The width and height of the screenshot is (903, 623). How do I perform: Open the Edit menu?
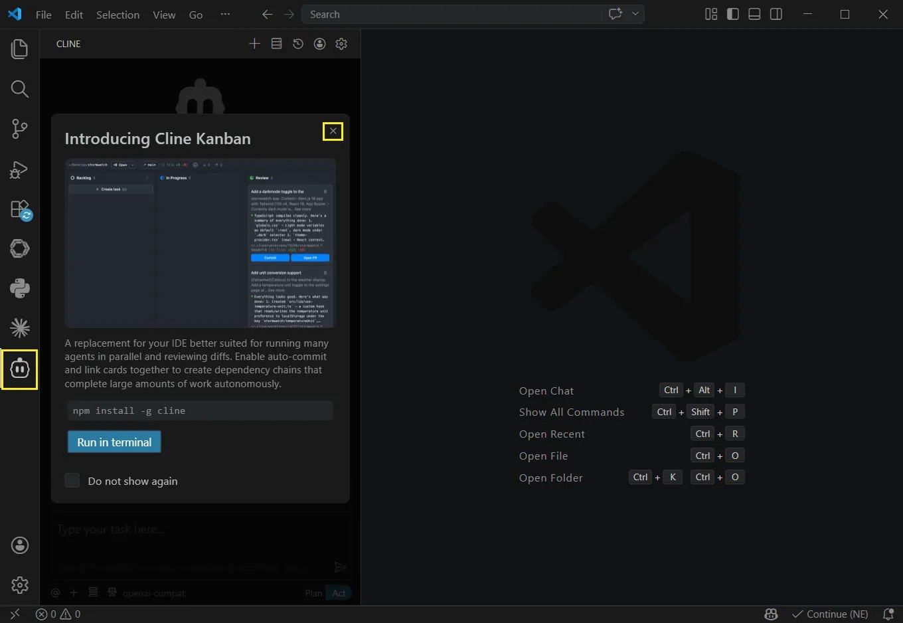(74, 15)
